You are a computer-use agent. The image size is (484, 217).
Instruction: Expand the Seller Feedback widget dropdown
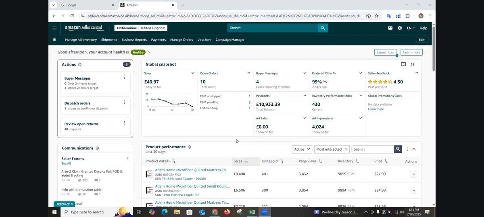(417, 73)
